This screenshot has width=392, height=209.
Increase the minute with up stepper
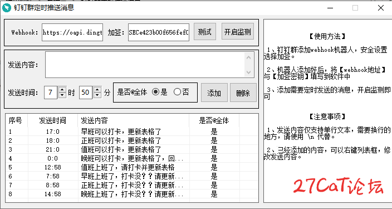[97, 90]
